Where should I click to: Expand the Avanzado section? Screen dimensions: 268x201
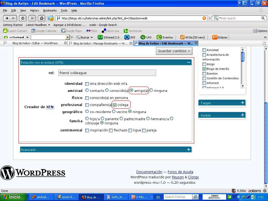tap(188, 149)
